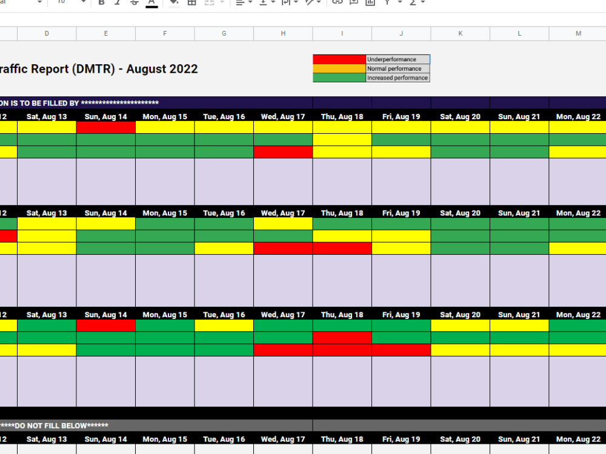Open the functions (sigma) menu
Screen dimensions: 606x454
(x=413, y=2)
